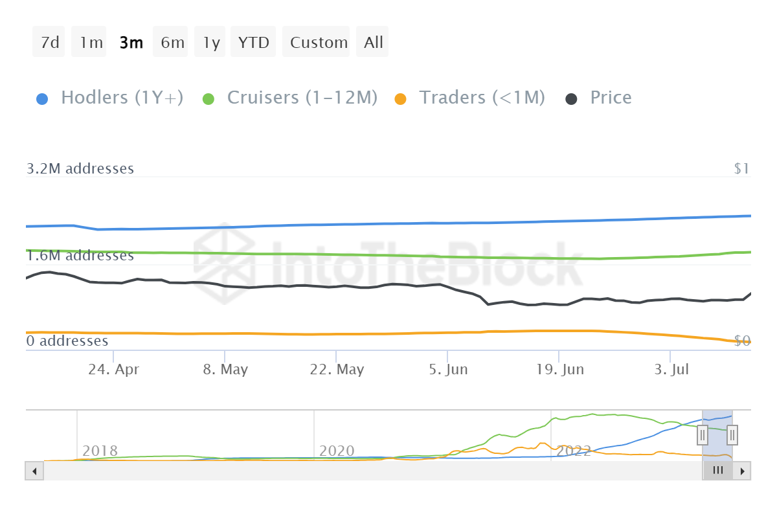This screenshot has height=518, width=777.
Task: Select the 7d time range
Action: tap(49, 43)
